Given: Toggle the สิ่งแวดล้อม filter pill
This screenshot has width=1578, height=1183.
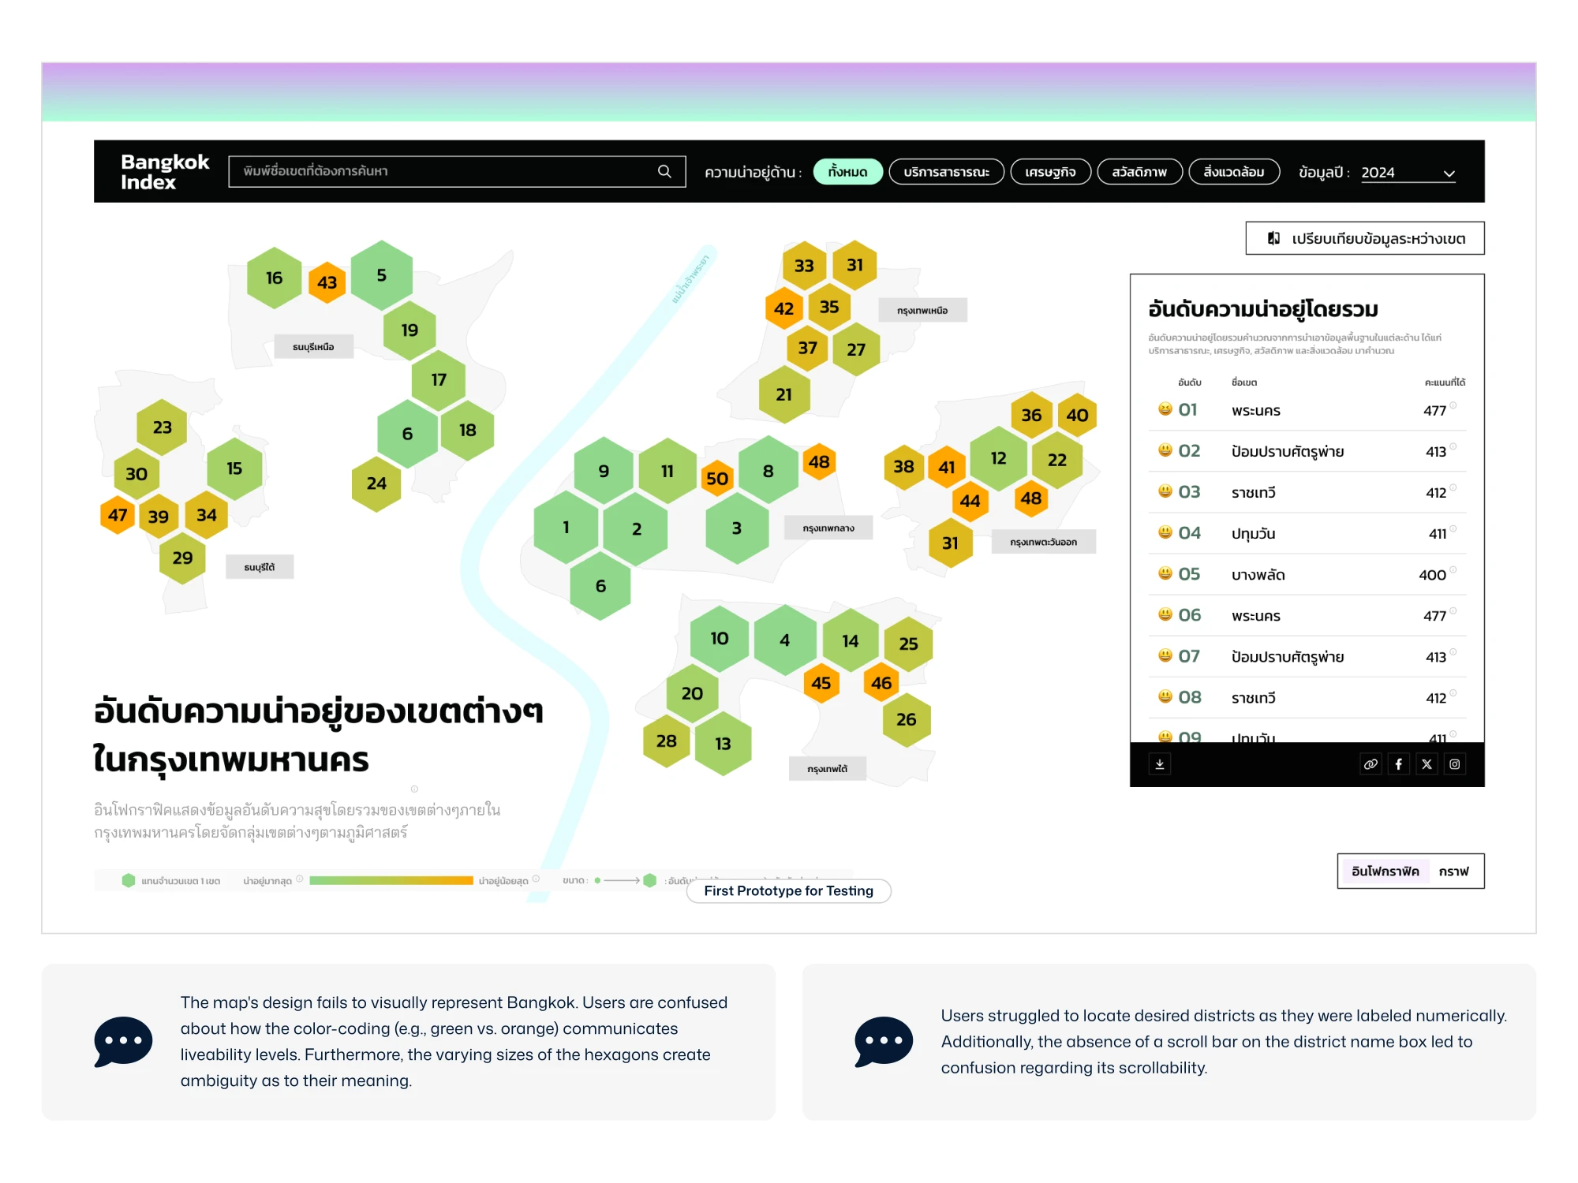Looking at the screenshot, I should pos(1234,172).
